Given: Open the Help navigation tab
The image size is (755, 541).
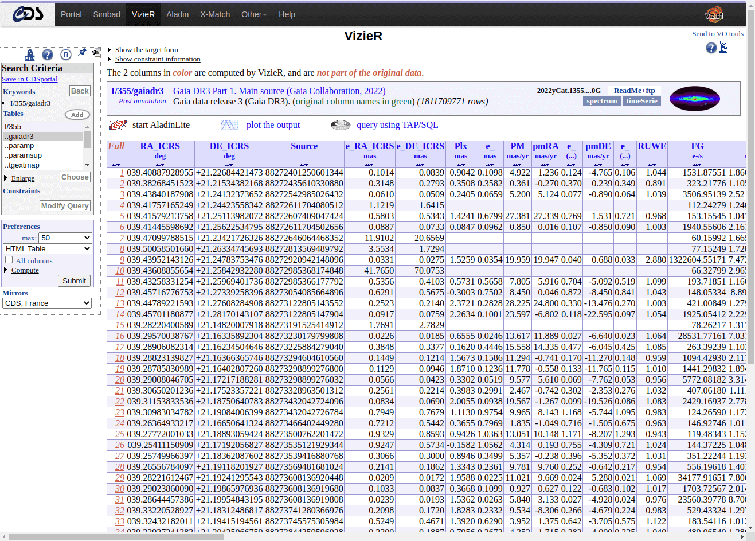Looking at the screenshot, I should 287,14.
